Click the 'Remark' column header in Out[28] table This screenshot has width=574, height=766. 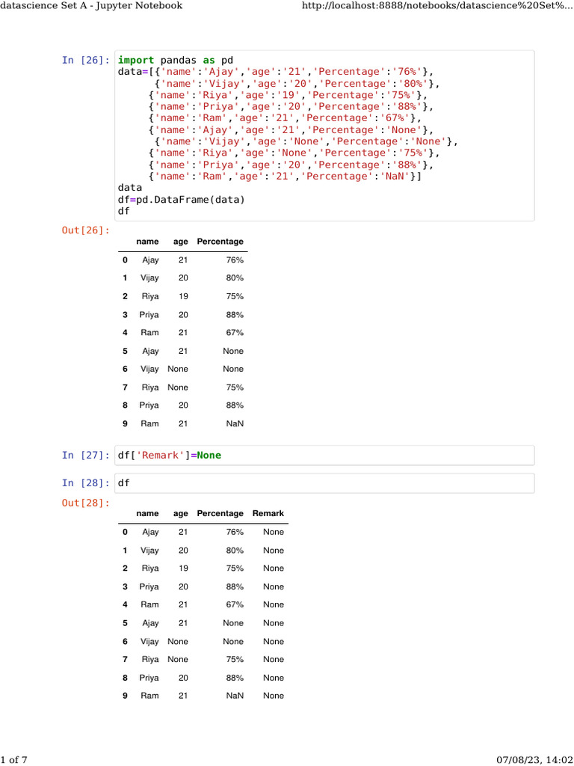pos(268,513)
